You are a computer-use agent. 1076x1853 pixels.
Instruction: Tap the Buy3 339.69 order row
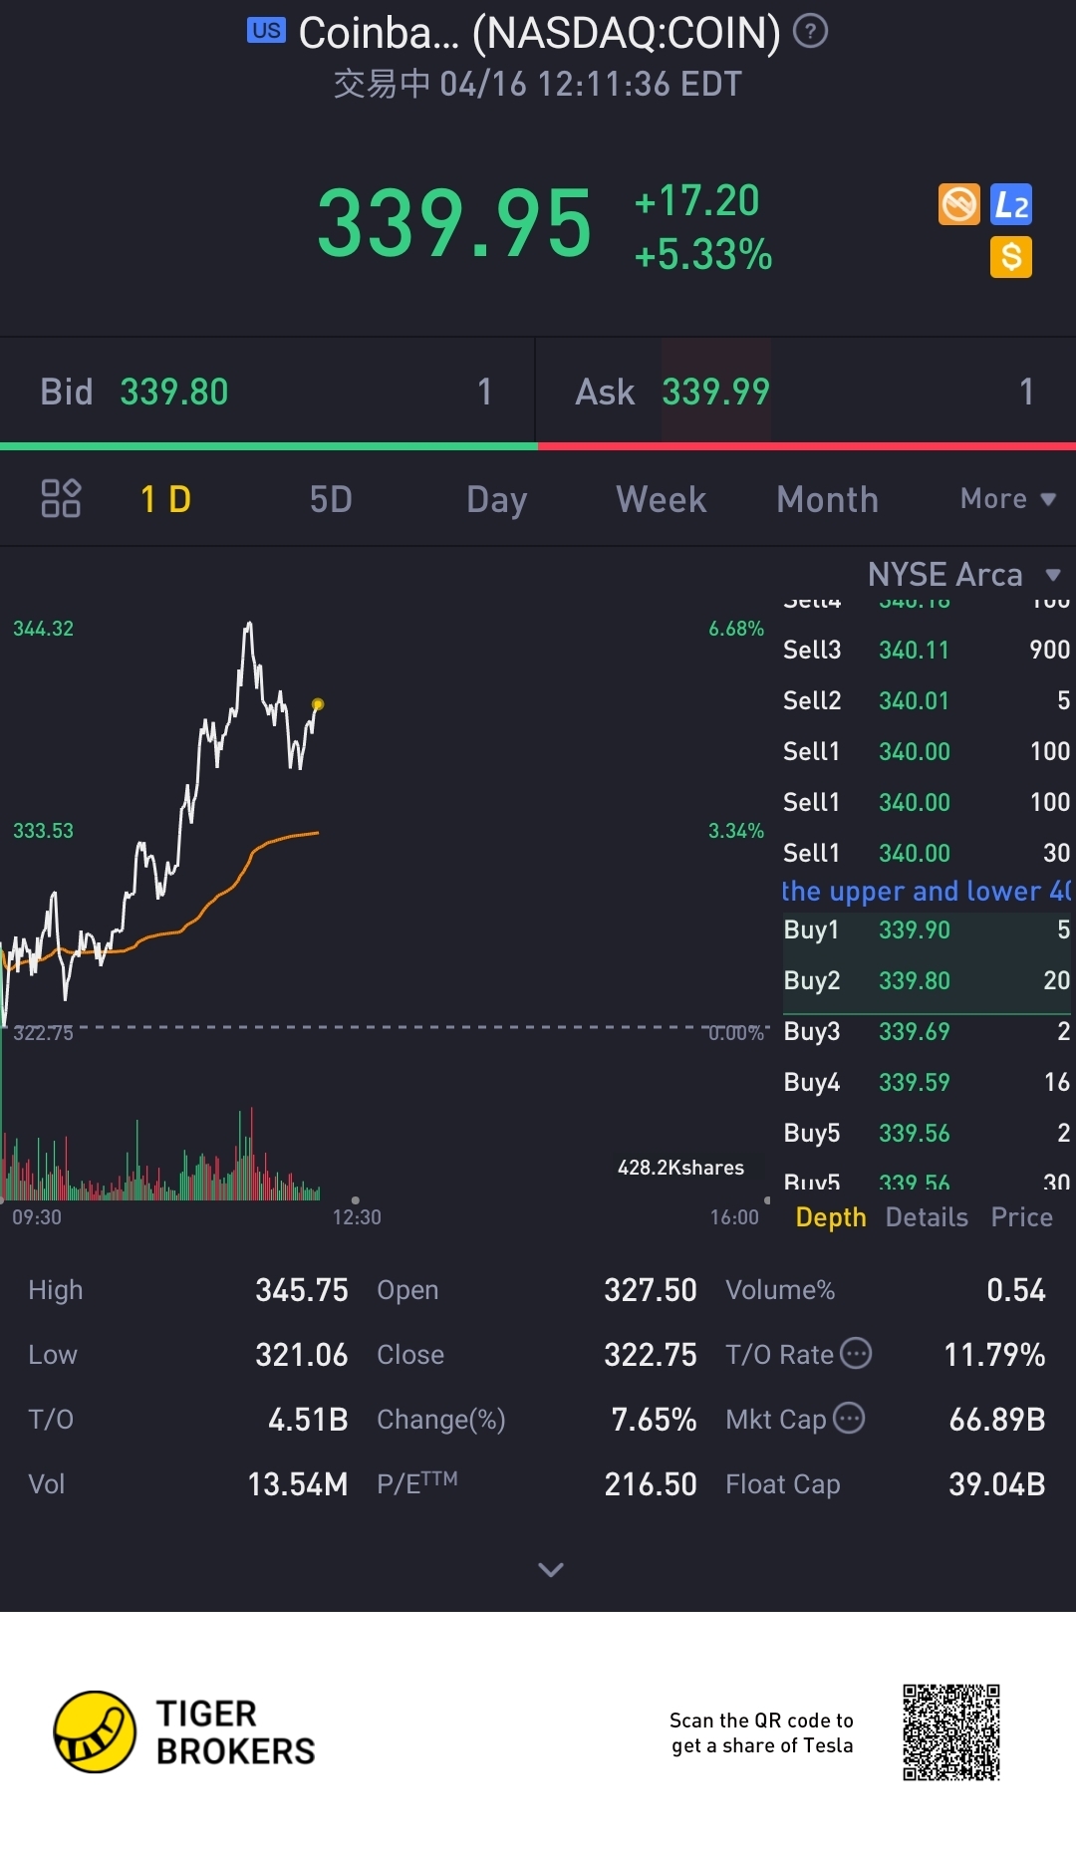tap(927, 1031)
